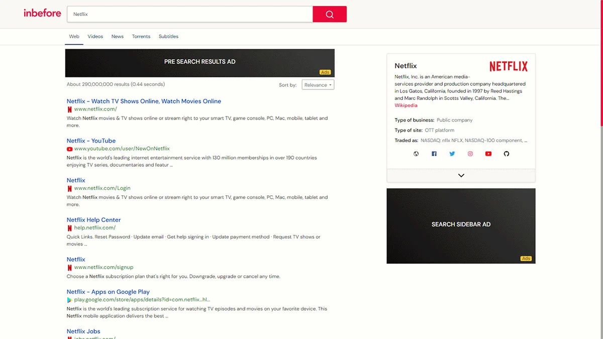Click Netflix favicon beside help.netflix.com/

coord(70,228)
